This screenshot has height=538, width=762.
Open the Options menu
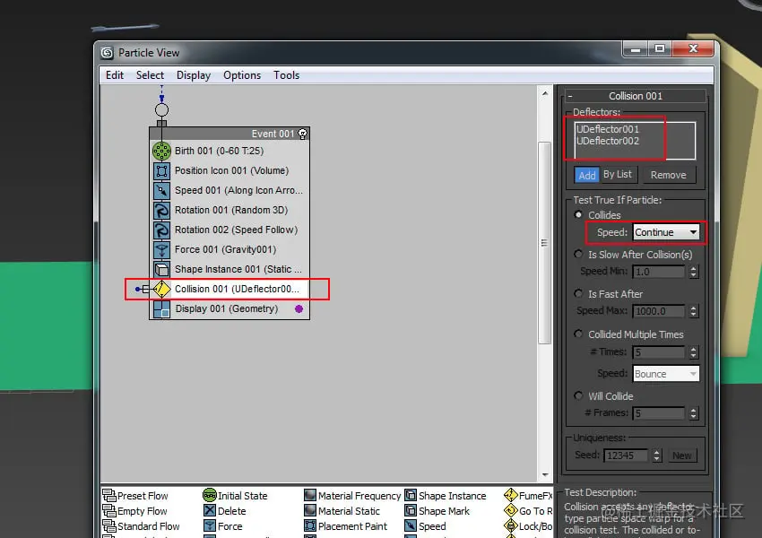(242, 75)
